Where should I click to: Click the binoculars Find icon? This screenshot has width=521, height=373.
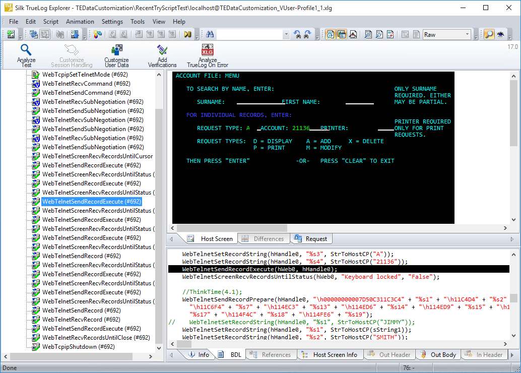click(210, 34)
